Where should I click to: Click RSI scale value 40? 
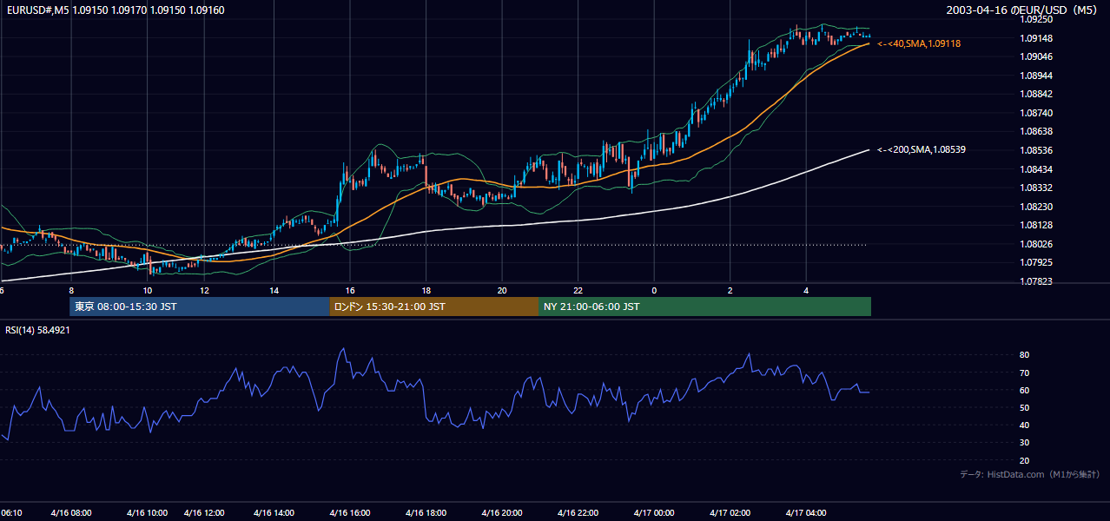click(1025, 425)
